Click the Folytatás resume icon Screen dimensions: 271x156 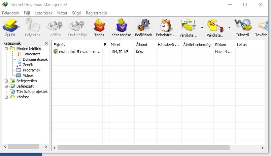pyautogui.click(x=33, y=25)
